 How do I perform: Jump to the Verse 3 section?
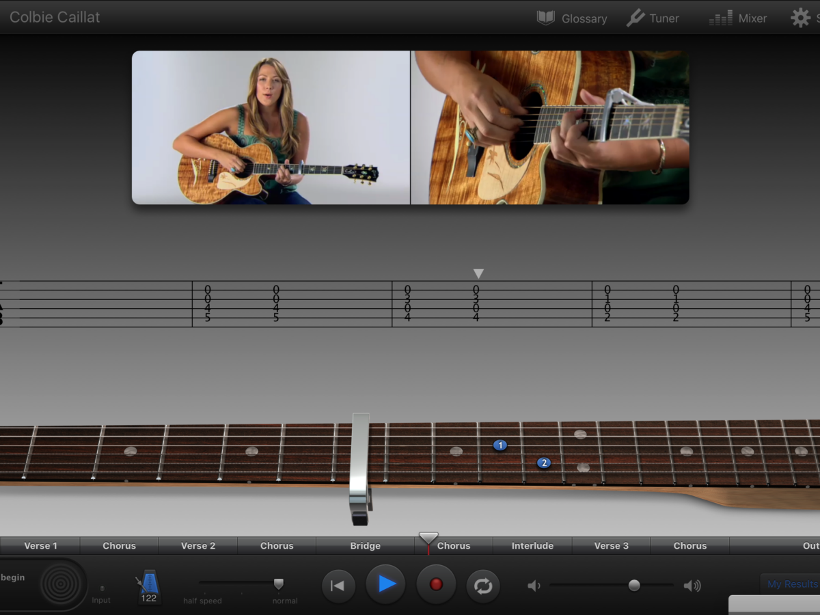coord(611,546)
